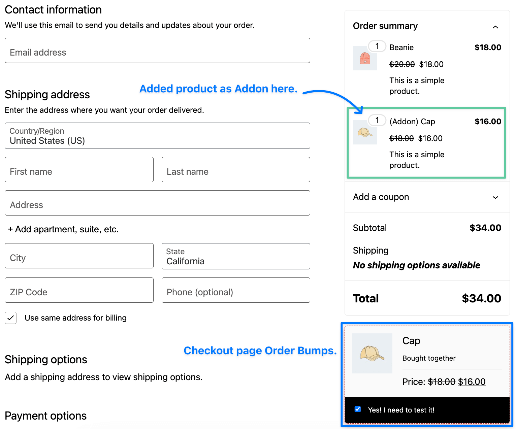Expand the Add a coupon section
The width and height of the screenshot is (516, 429).
click(427, 197)
